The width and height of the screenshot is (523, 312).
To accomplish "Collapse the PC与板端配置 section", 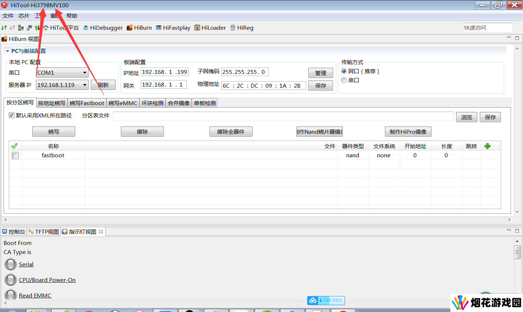I will [x=8, y=51].
